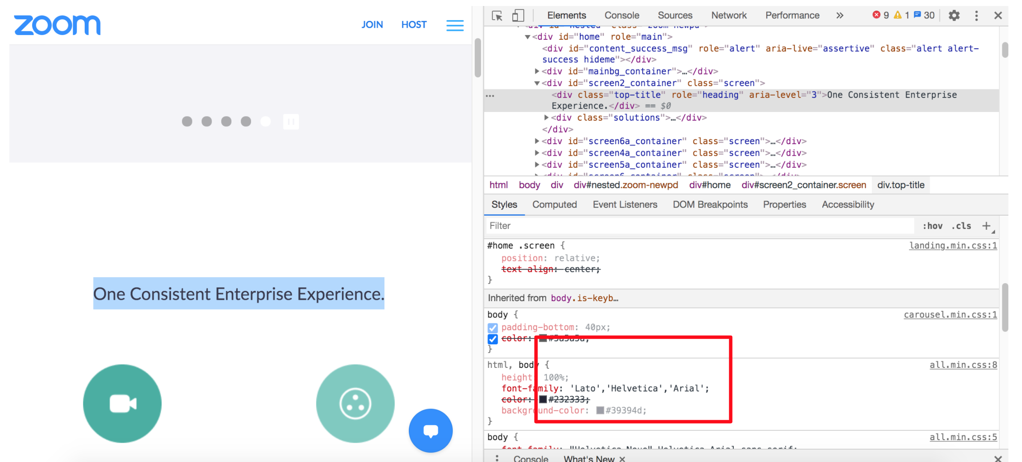Expand the mainbg_container div node
The height and width of the screenshot is (462, 1022).
coord(537,71)
